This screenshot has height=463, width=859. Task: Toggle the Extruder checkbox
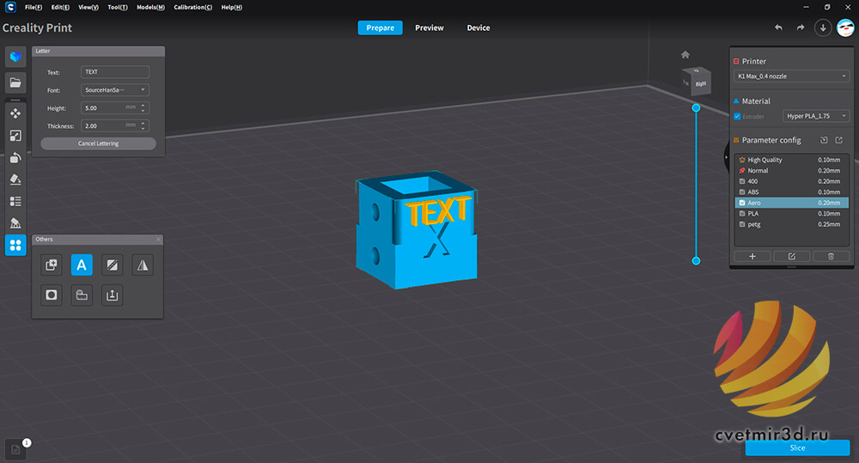(737, 116)
